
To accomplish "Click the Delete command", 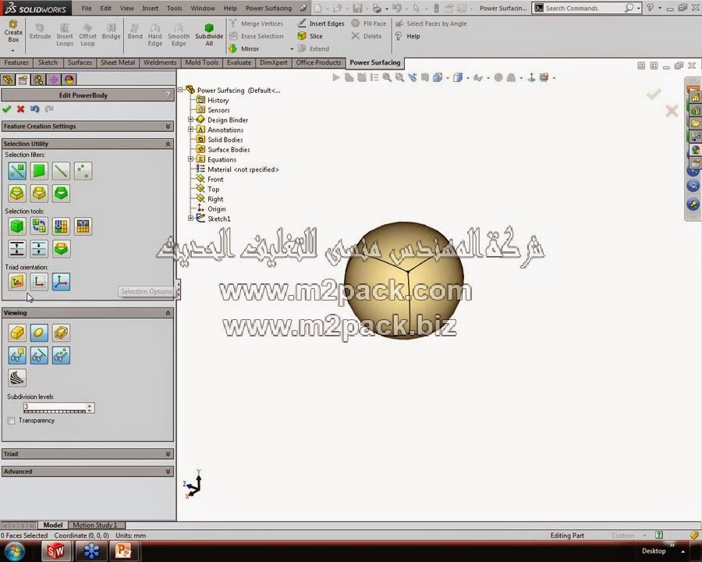I will (367, 36).
